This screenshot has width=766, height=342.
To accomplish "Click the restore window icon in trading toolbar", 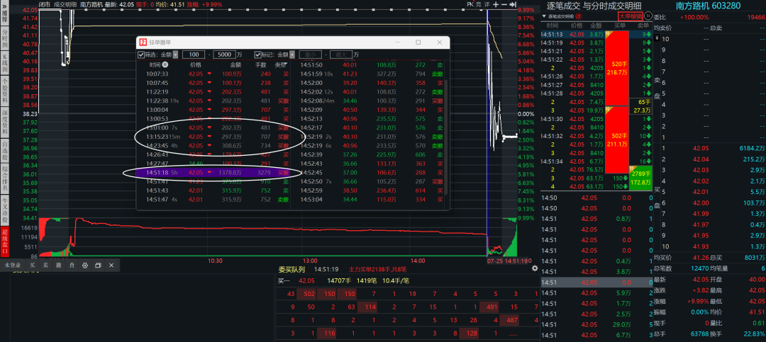I will pyautogui.click(x=98, y=266).
